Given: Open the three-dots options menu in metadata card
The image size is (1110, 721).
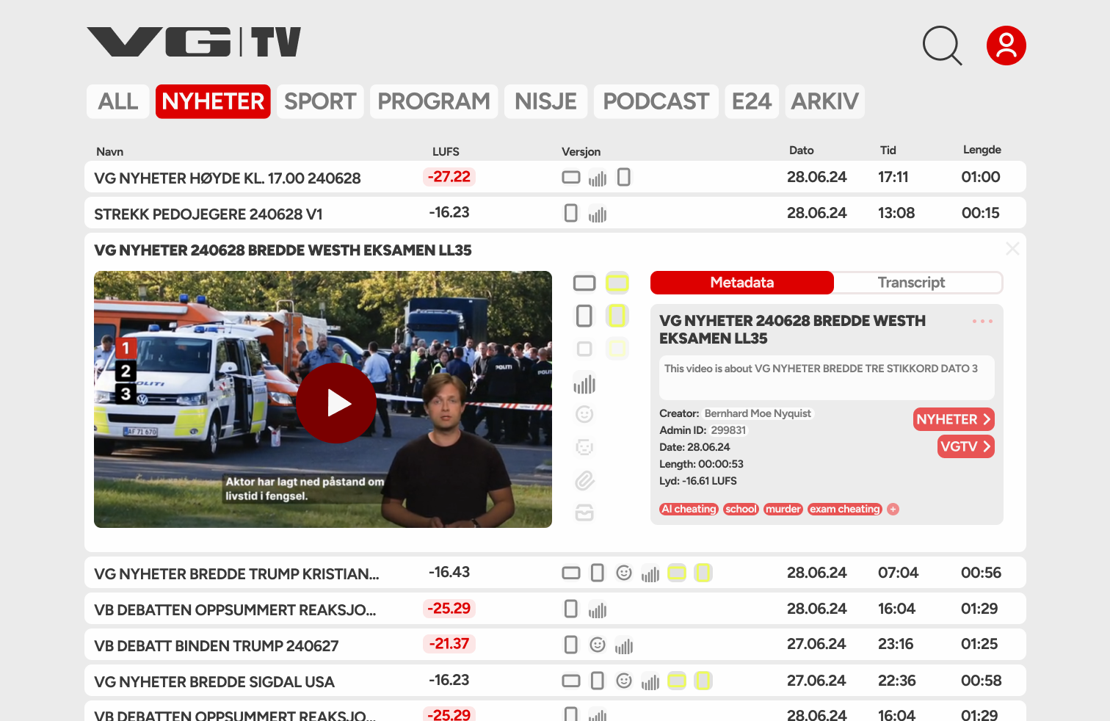Looking at the screenshot, I should (x=982, y=322).
